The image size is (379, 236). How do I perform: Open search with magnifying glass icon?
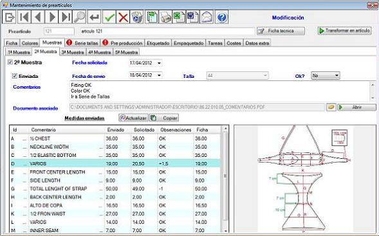[x=80, y=17]
